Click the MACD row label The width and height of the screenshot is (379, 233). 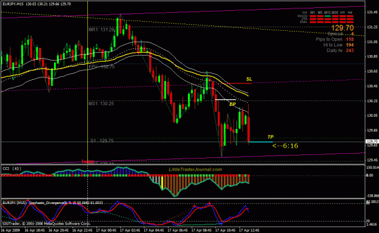303,16
